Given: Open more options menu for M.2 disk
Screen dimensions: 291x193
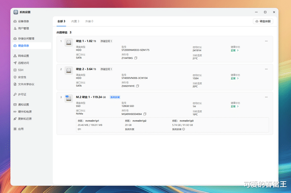Looking at the screenshot, I should click(266, 97).
